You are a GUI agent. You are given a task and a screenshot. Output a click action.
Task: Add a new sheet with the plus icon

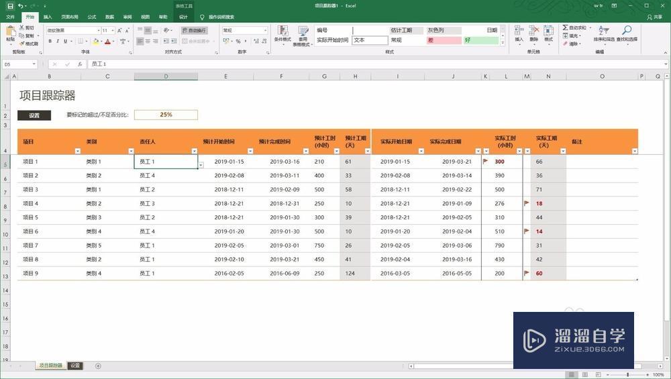click(98, 366)
